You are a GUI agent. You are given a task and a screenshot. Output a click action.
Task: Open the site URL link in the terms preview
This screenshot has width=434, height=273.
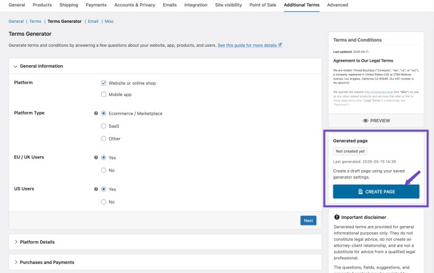click(x=379, y=92)
